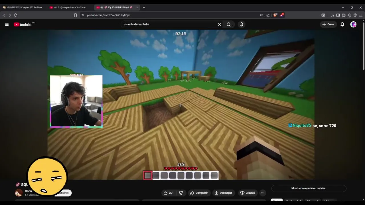The image size is (365, 205).
Task: Clear the search box with the X
Action: tap(220, 24)
